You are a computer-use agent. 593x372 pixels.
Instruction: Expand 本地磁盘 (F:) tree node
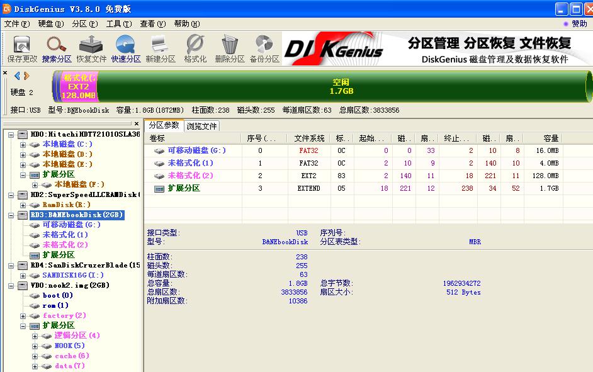[35, 185]
